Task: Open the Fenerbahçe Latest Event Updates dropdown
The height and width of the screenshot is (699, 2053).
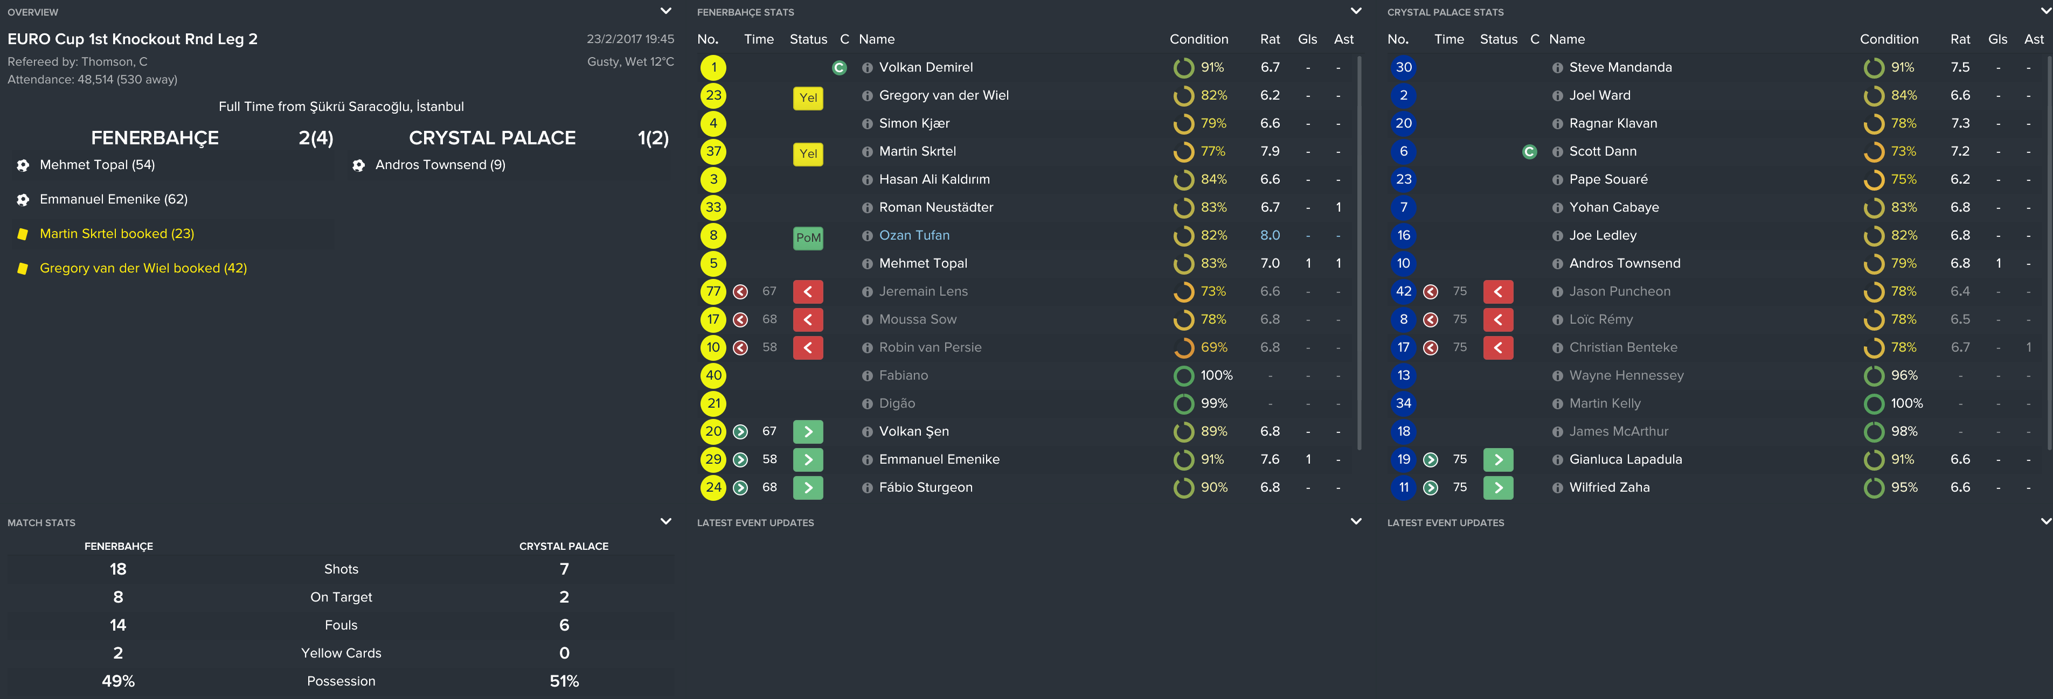Action: coord(1356,521)
